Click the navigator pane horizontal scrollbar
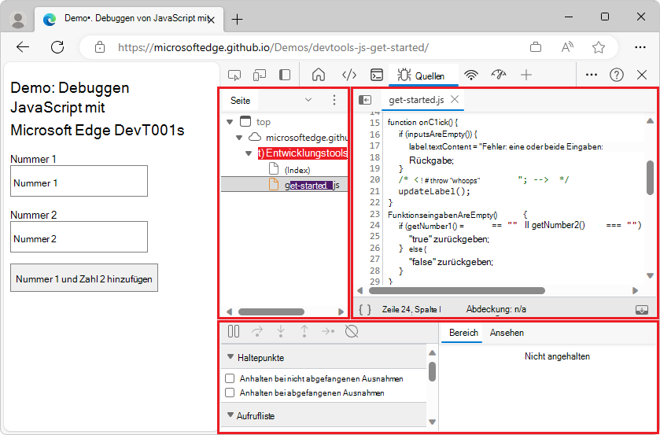This screenshot has width=660, height=435. [x=271, y=312]
